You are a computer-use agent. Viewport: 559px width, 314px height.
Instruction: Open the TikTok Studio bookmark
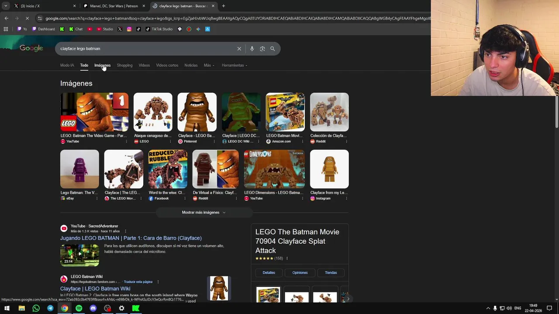point(159,29)
